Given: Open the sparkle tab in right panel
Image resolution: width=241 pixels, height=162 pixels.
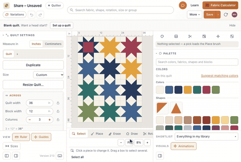Looking at the screenshot, I should pos(218,36).
